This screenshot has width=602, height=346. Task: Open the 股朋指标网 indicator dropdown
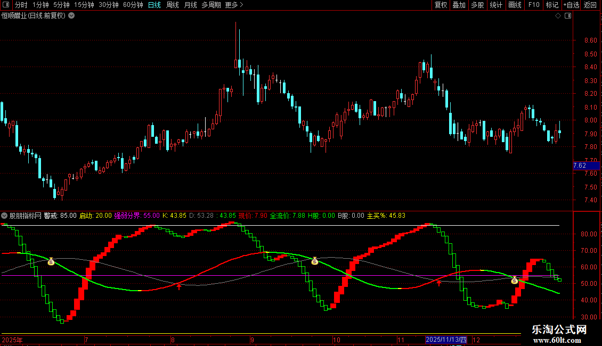pyautogui.click(x=4, y=216)
